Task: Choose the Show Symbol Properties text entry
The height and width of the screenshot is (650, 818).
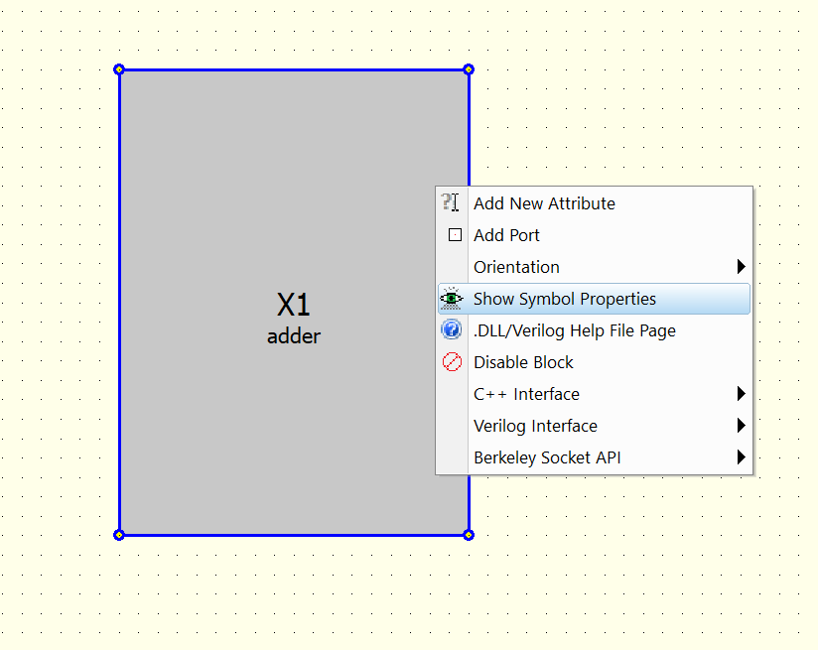Action: click(564, 299)
